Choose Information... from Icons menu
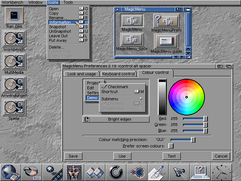 68,22
